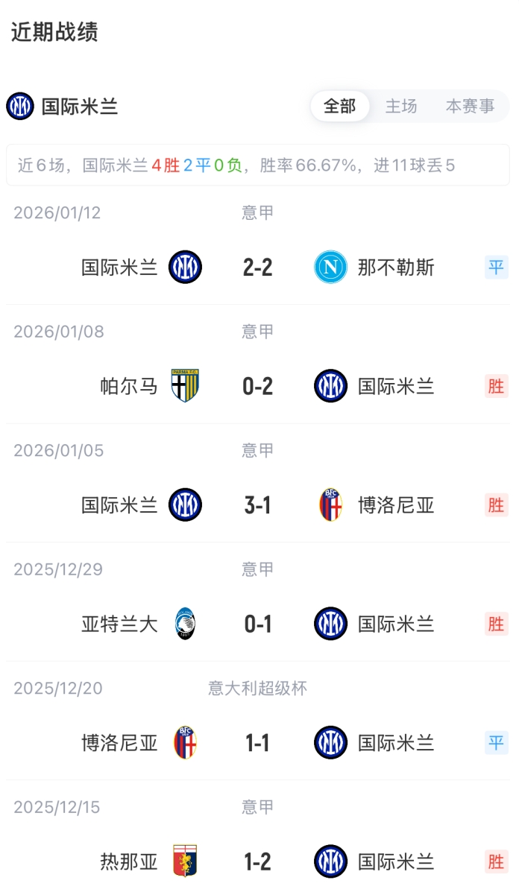Click the Napoli team crest
Image resolution: width=519 pixels, height=895 pixels.
tap(330, 268)
